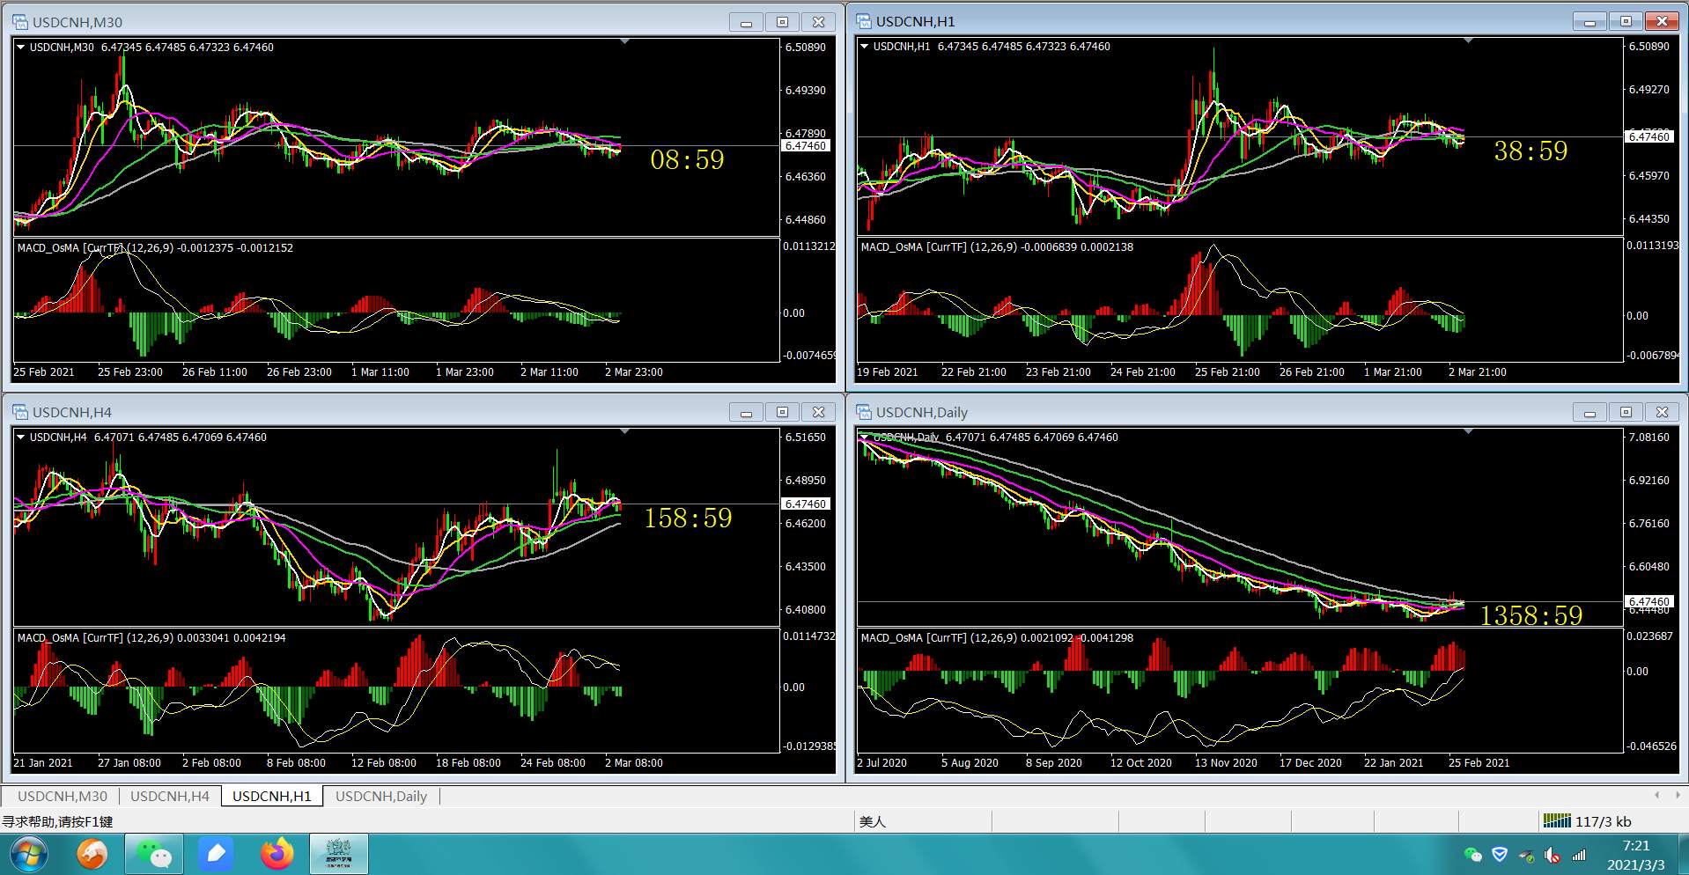Click the 6.51650 price on H4 scale

pyautogui.click(x=805, y=437)
